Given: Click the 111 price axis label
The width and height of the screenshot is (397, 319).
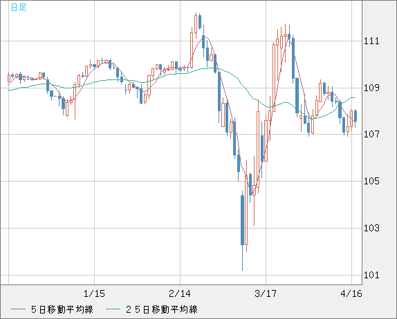Looking at the screenshot, I should tap(371, 41).
